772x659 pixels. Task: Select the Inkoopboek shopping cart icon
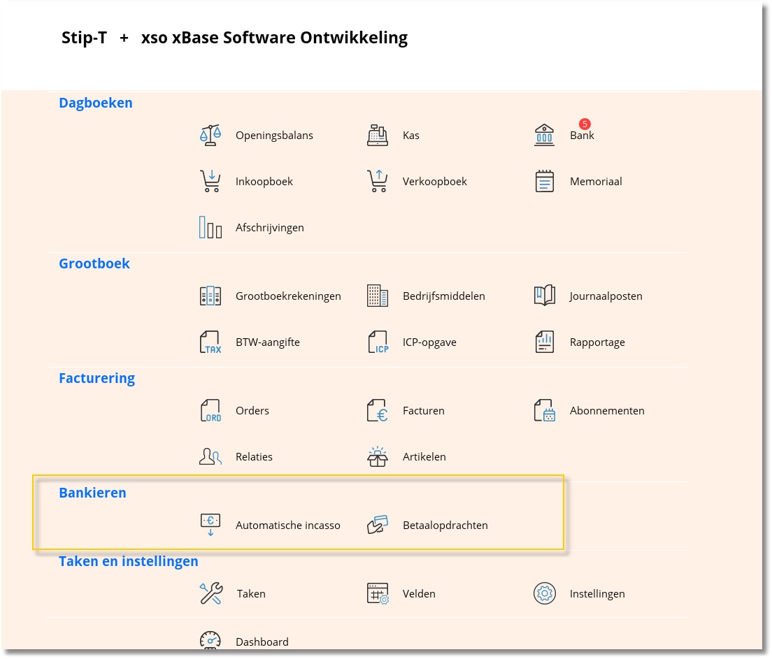pyautogui.click(x=210, y=181)
